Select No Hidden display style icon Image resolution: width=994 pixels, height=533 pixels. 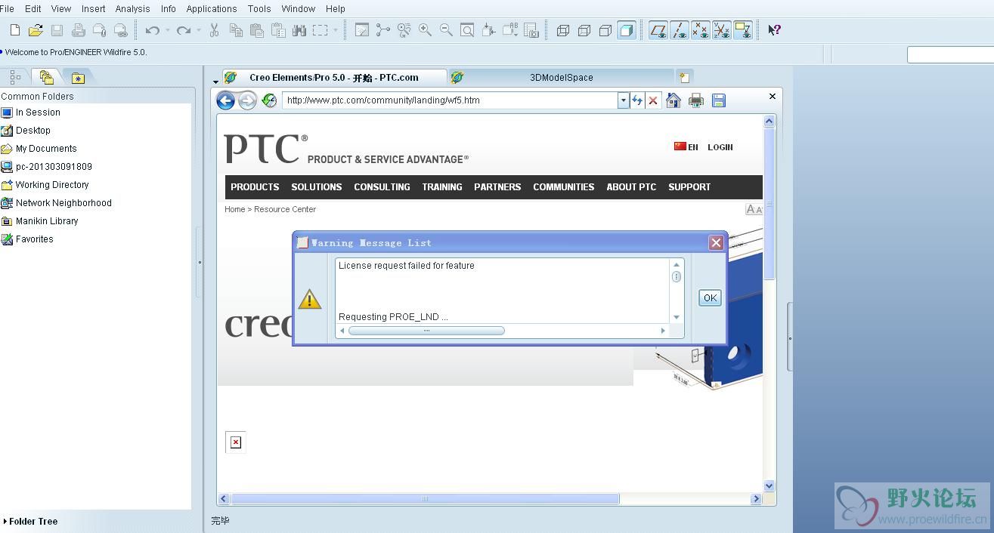click(x=605, y=30)
